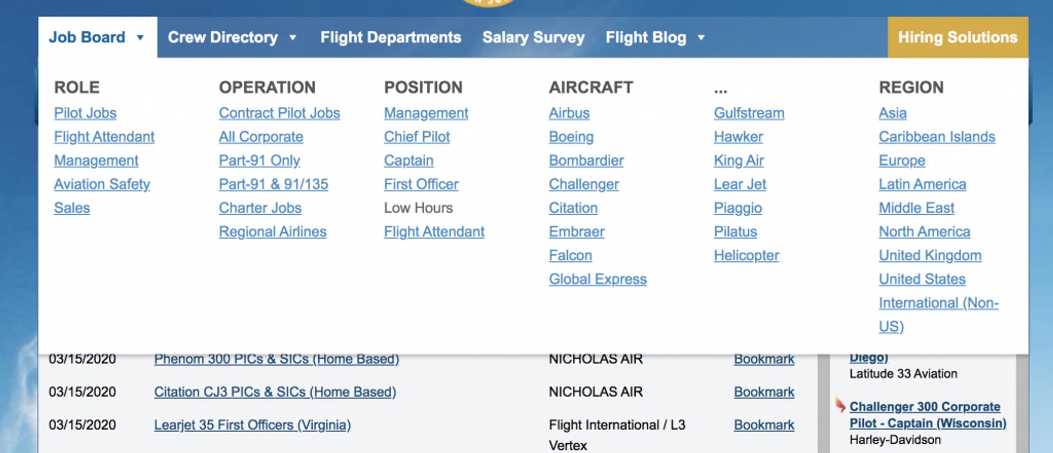The height and width of the screenshot is (453, 1053).
Task: Bookmark the Learjet 35 First Officers job
Action: pyautogui.click(x=764, y=425)
